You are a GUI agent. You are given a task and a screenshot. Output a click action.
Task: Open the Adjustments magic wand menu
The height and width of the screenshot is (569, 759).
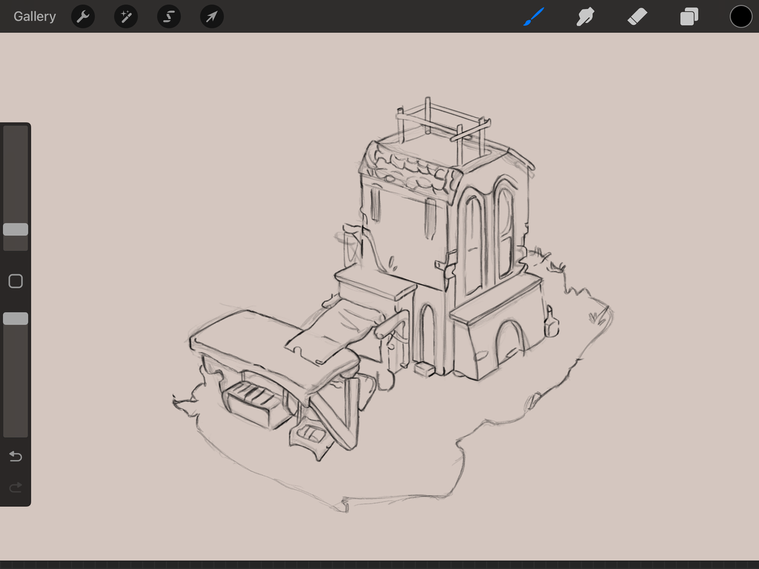(126, 17)
